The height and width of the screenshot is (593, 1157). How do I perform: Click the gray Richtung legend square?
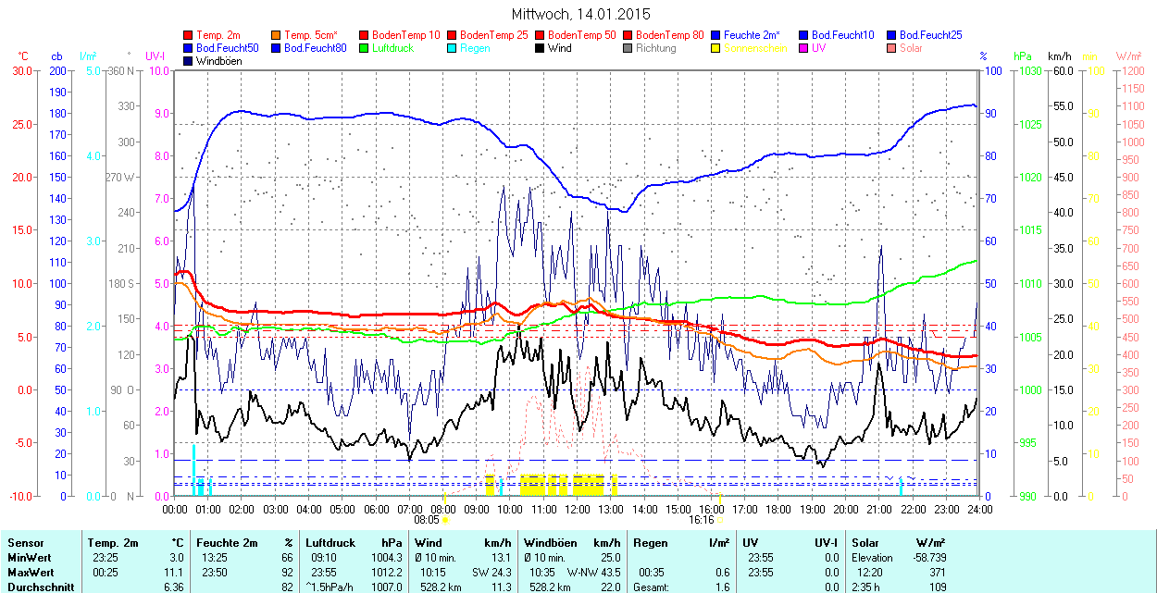pyautogui.click(x=628, y=48)
